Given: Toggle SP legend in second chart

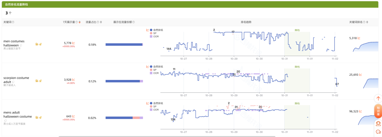Looking at the screenshot, I should pyautogui.click(x=153, y=70).
